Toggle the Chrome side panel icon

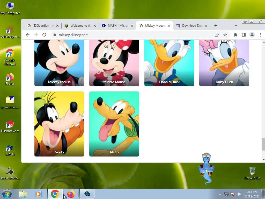coord(244,35)
